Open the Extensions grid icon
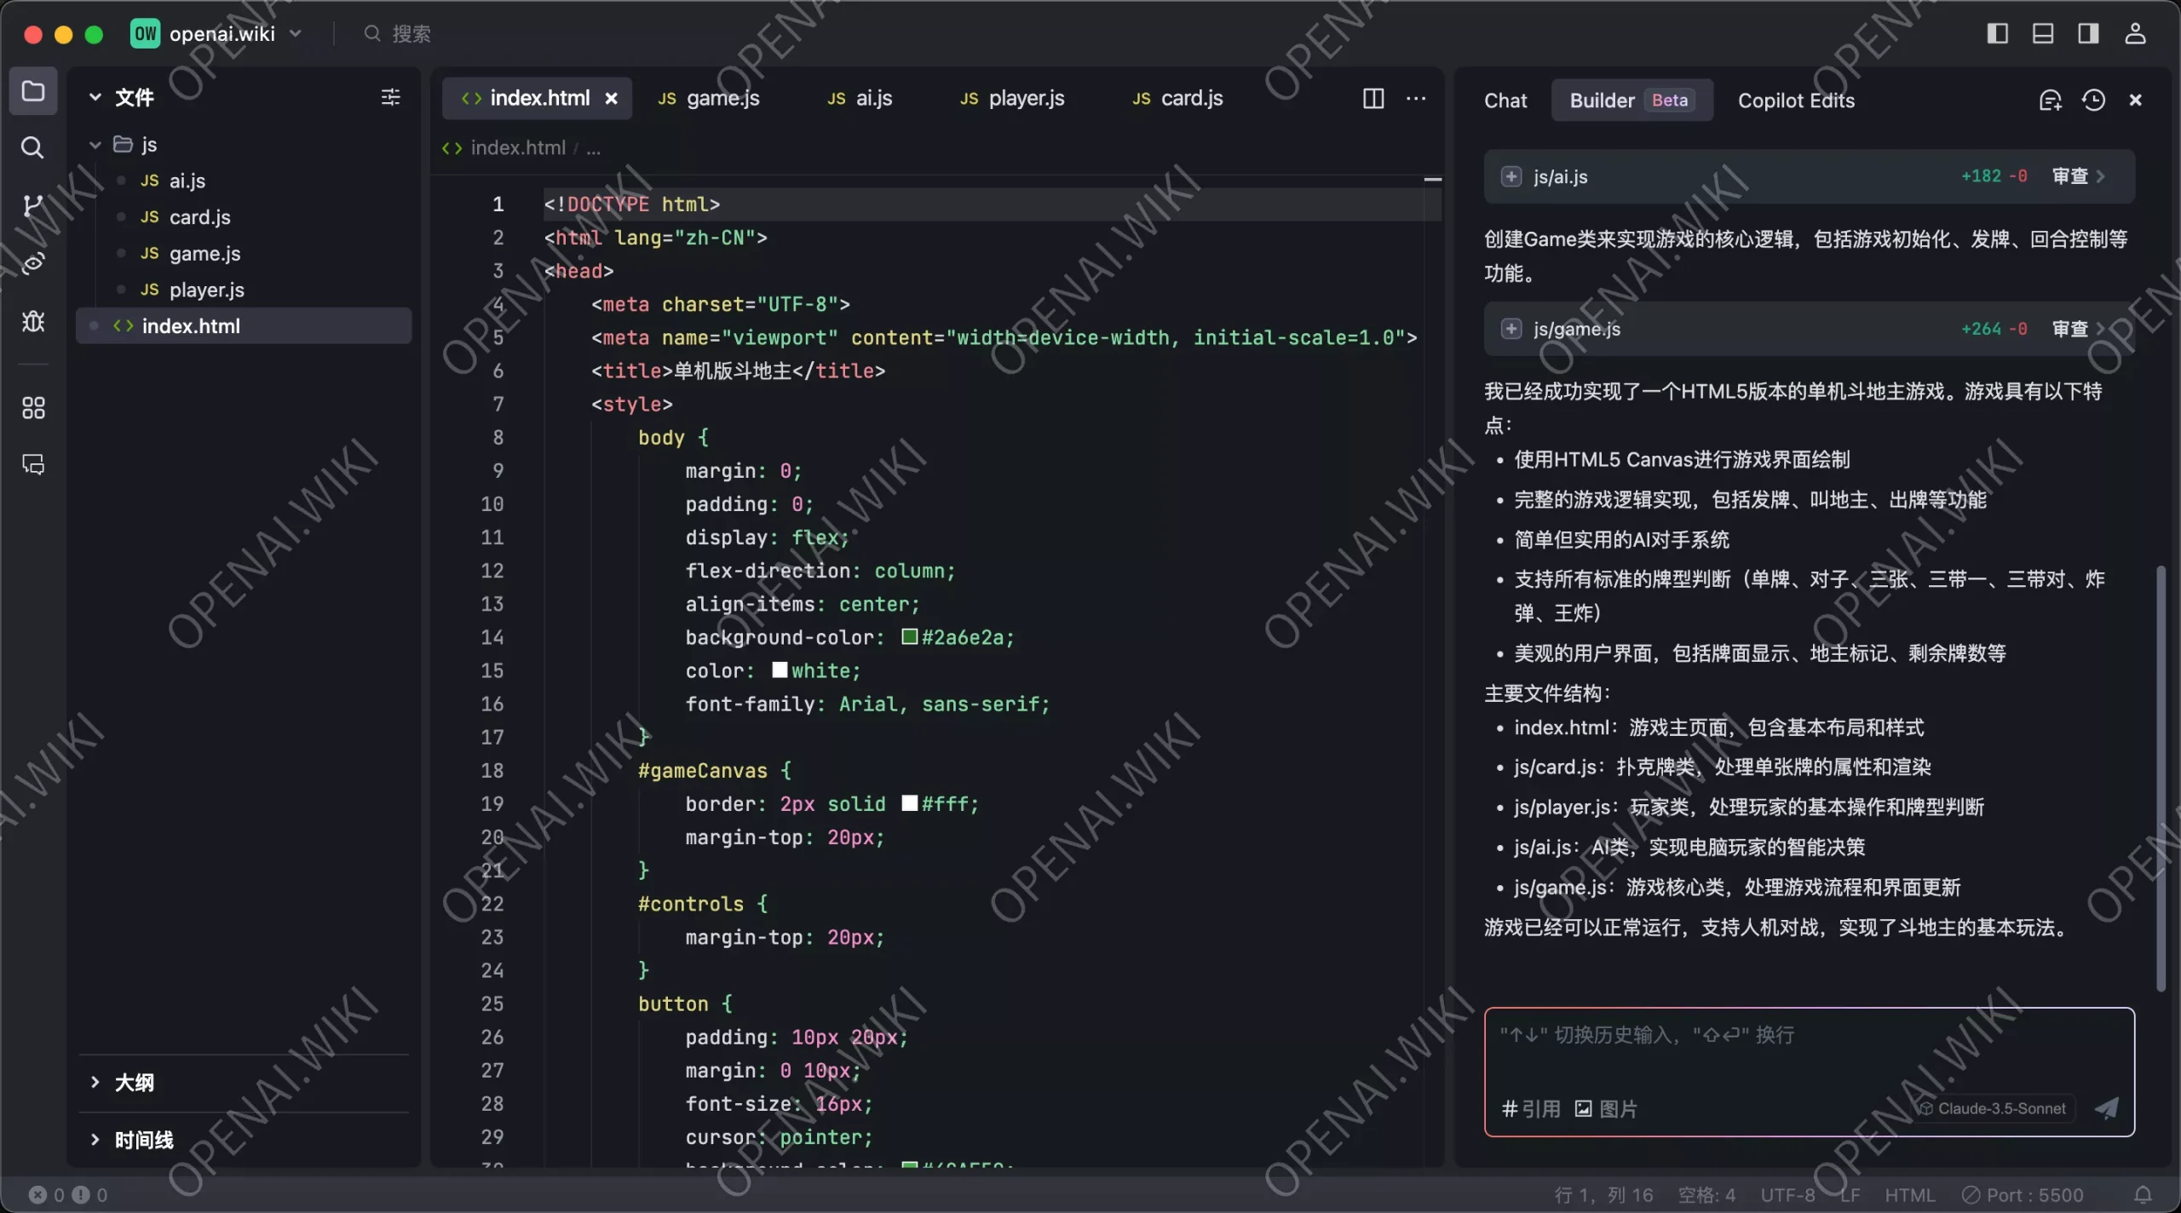The image size is (2181, 1213). 32,408
